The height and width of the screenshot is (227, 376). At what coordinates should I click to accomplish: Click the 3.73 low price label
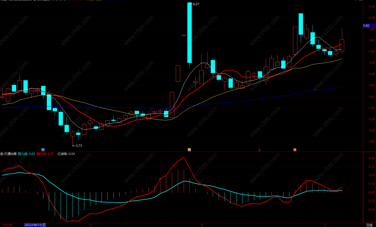(x=79, y=146)
